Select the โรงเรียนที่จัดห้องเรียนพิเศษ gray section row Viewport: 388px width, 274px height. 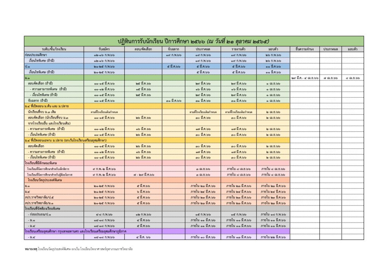coord(157,209)
